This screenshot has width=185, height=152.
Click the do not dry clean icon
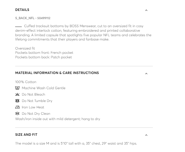click(17, 114)
